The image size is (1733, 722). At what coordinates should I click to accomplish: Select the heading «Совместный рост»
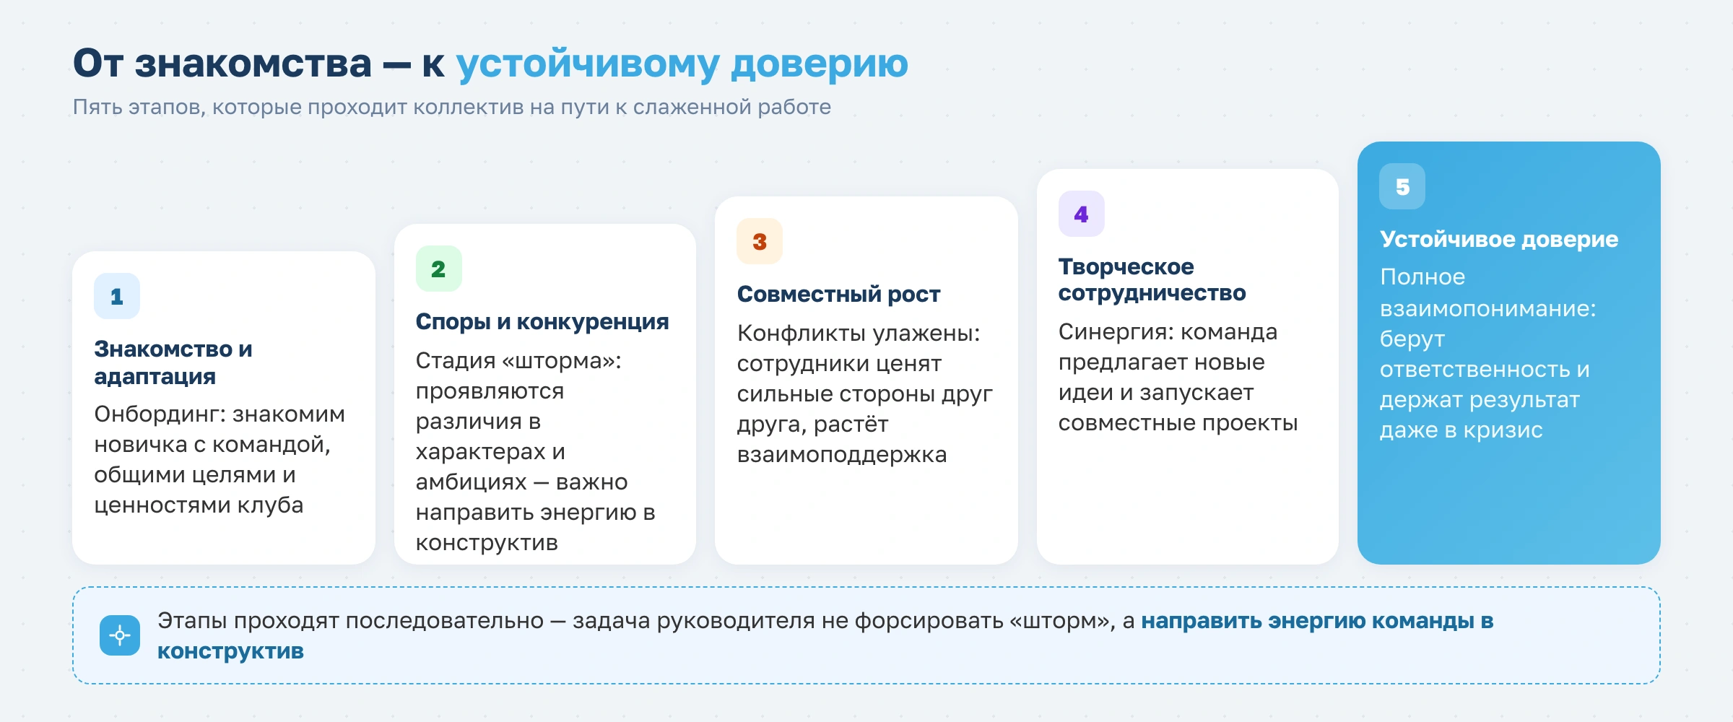838,295
